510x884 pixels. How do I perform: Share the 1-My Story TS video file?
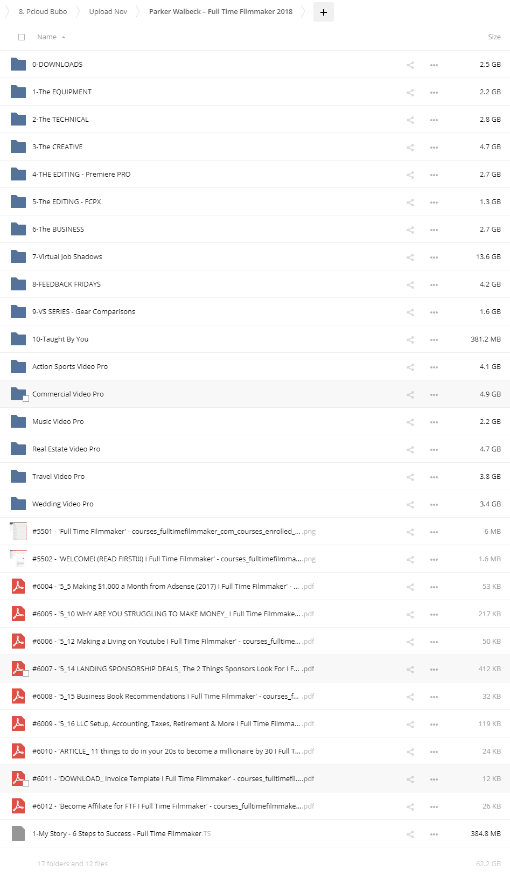(410, 834)
